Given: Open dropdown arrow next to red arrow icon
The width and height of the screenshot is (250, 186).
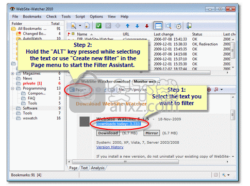Looking at the screenshot, I should coord(222,90).
